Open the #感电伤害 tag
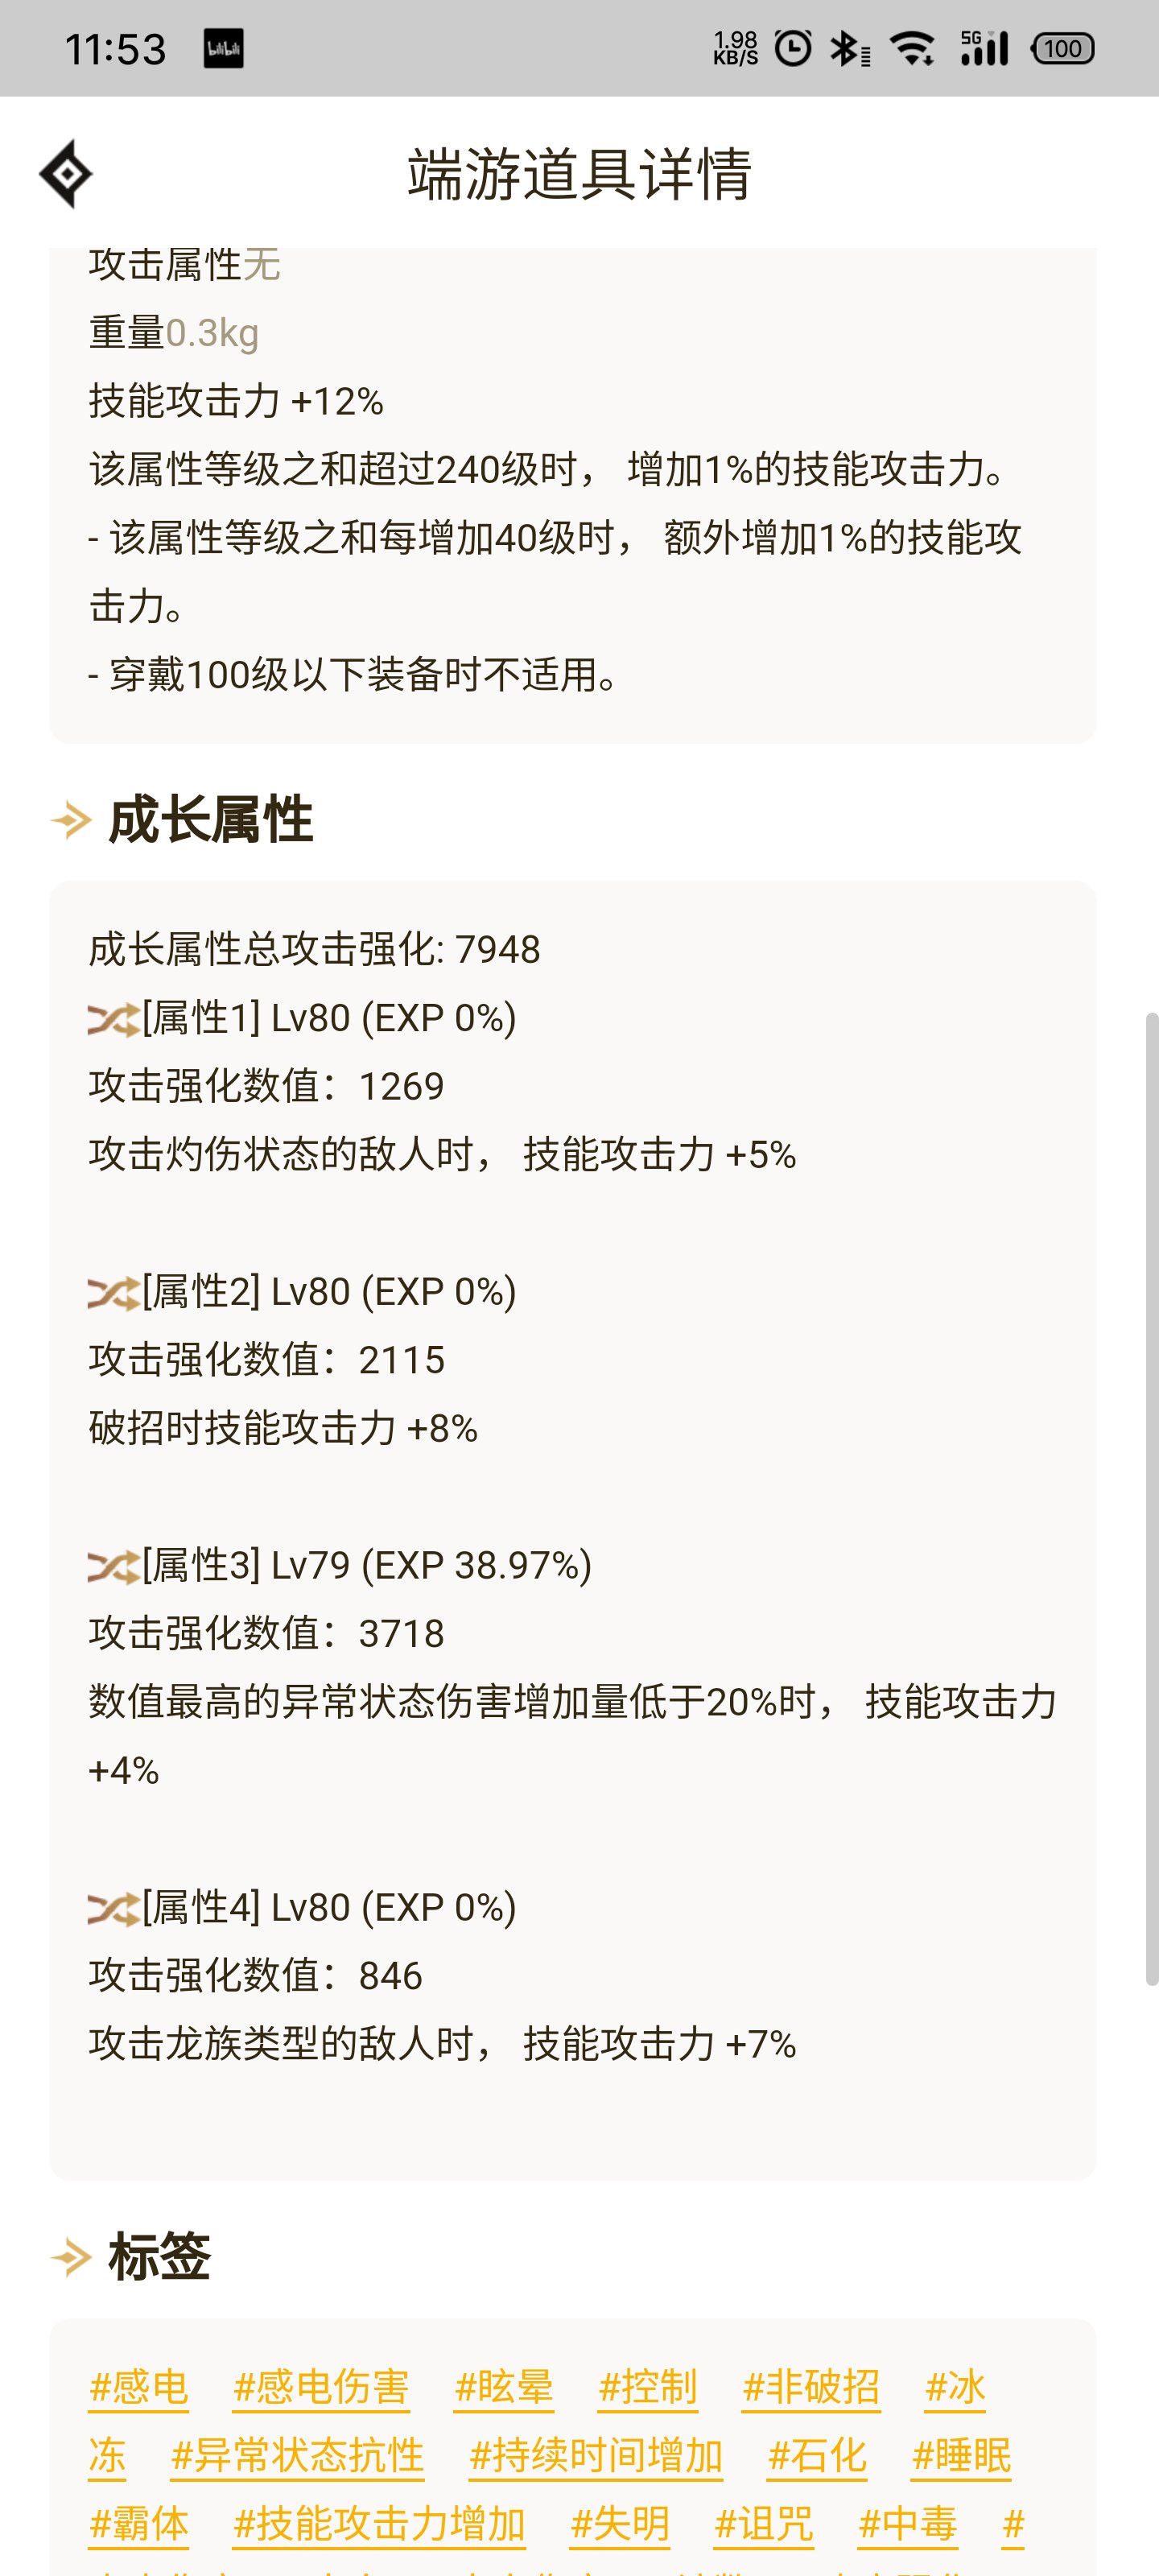This screenshot has width=1159, height=2576. click(x=321, y=2387)
